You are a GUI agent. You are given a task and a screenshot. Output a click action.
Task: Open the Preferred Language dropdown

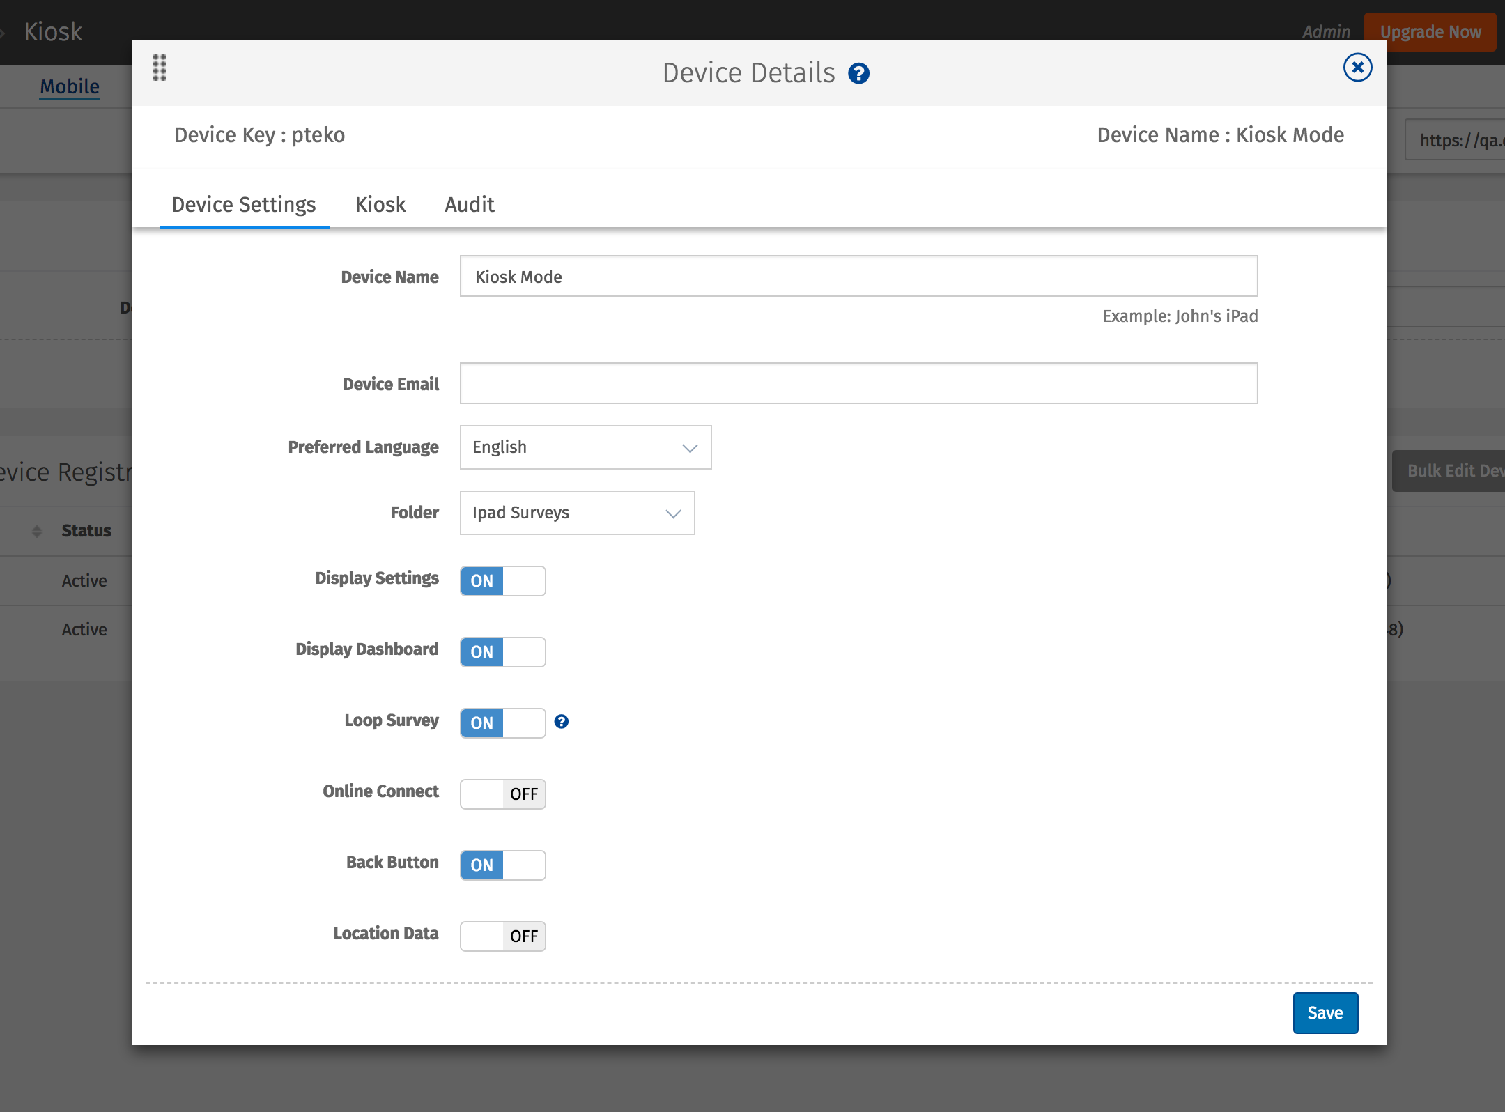(585, 447)
